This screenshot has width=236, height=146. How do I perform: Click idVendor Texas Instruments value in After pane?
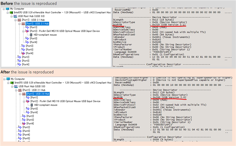(171, 110)
